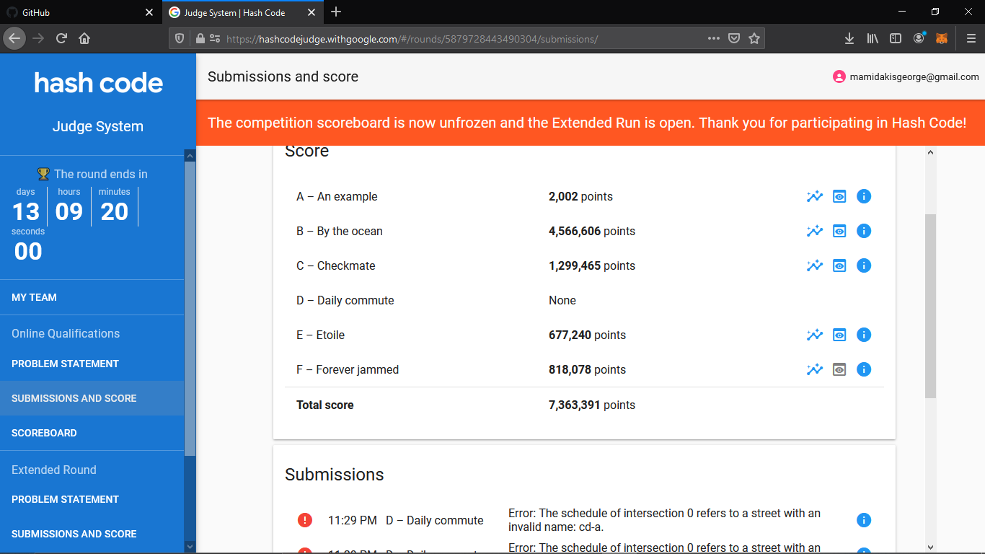This screenshot has height=554, width=985.
Task: Toggle visibility eye for B – By the ocean
Action: pos(839,231)
